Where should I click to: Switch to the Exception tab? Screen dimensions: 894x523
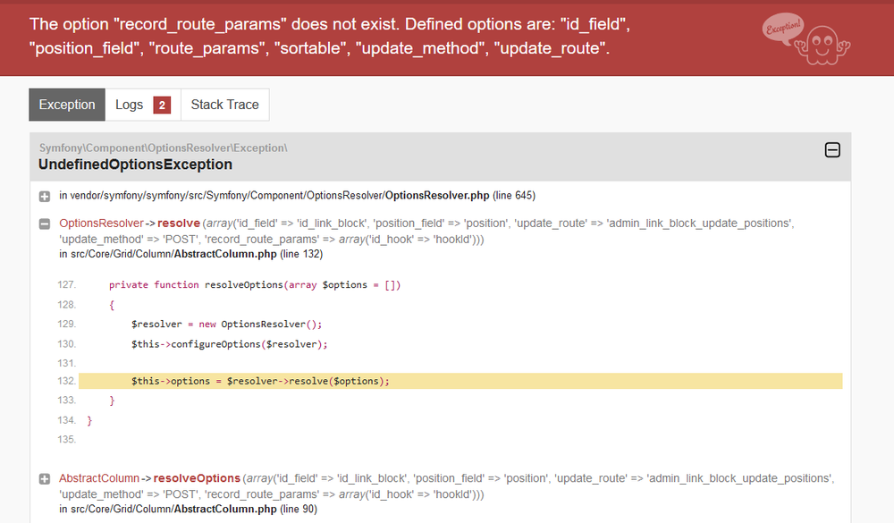point(67,105)
